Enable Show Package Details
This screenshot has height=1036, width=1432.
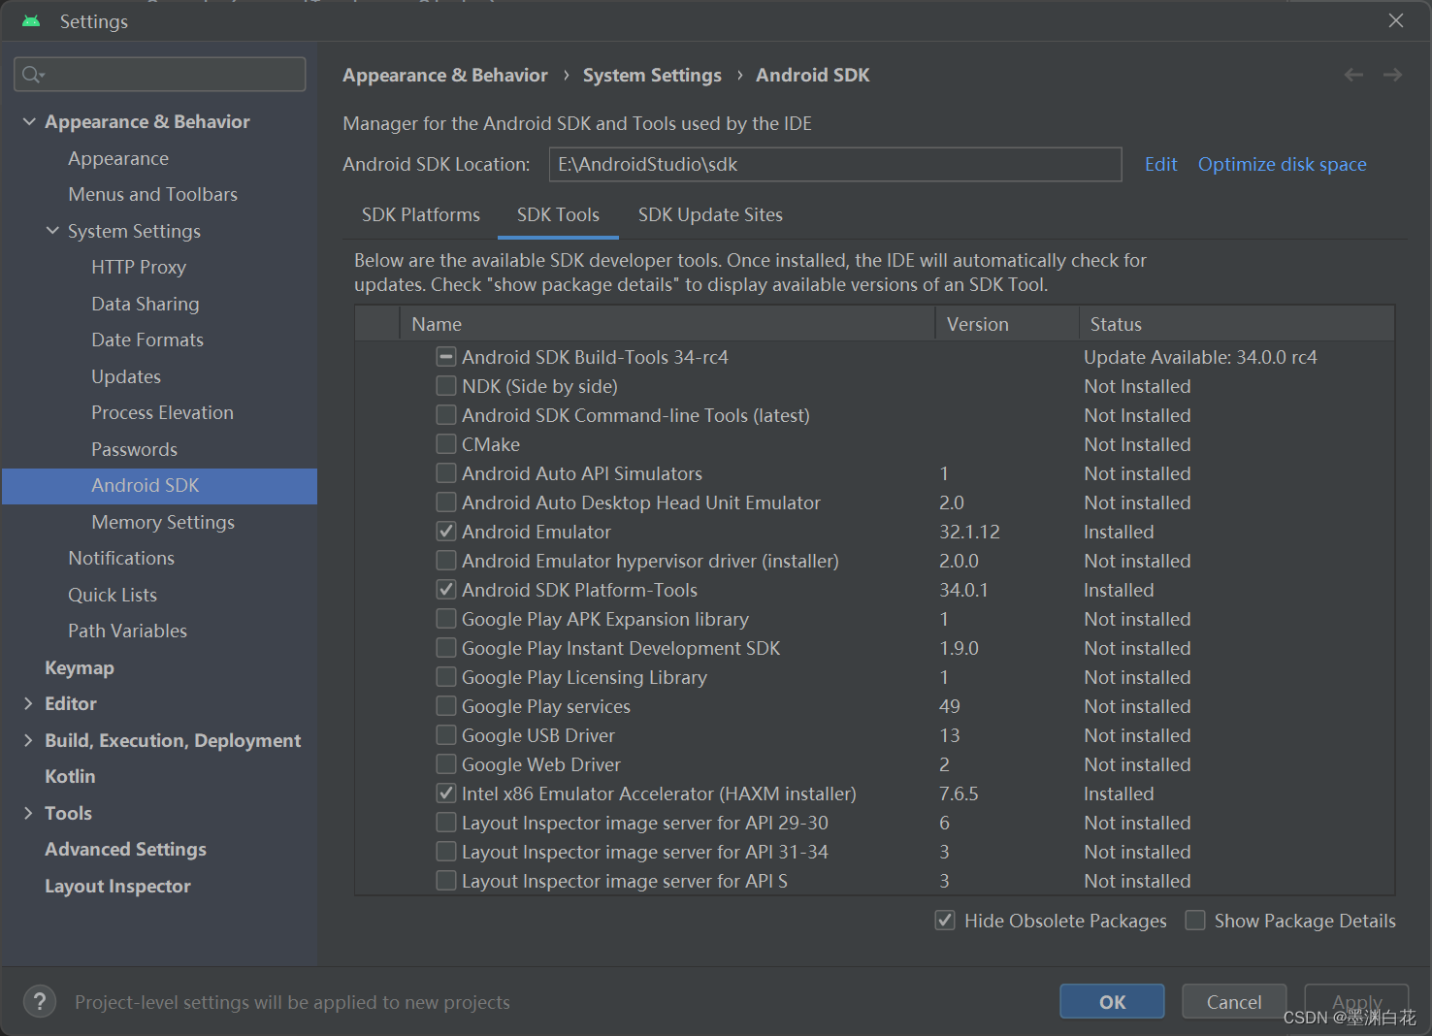(1194, 920)
